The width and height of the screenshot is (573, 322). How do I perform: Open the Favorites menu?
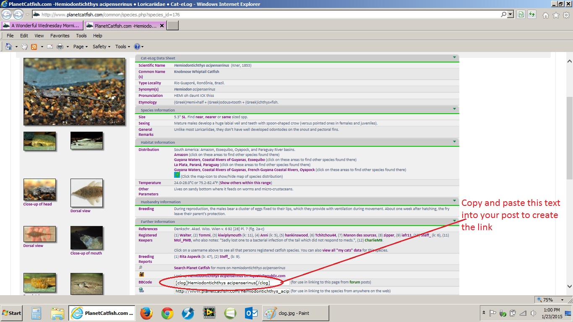60,36
